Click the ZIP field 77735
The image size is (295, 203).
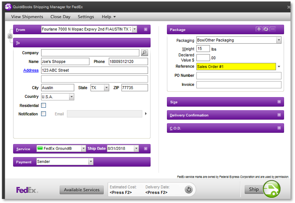(135, 88)
